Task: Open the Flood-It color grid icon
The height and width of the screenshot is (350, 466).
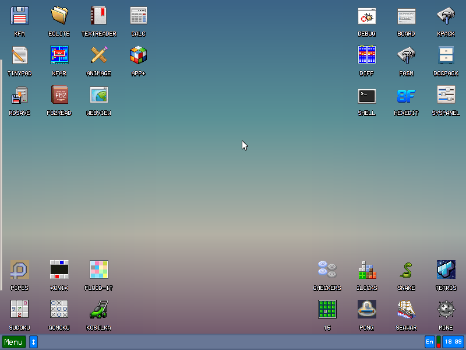Action: tap(99, 270)
